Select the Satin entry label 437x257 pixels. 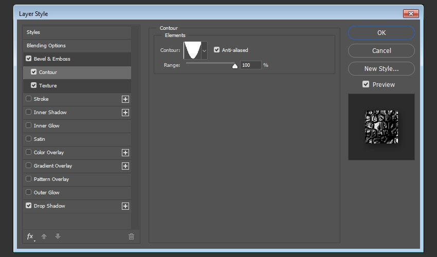tap(39, 139)
